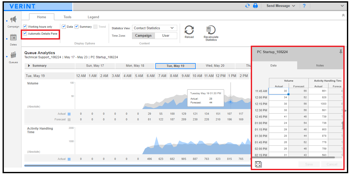Click the details pane horizontal scrollbar
The width and height of the screenshot is (350, 175).
pos(294,158)
